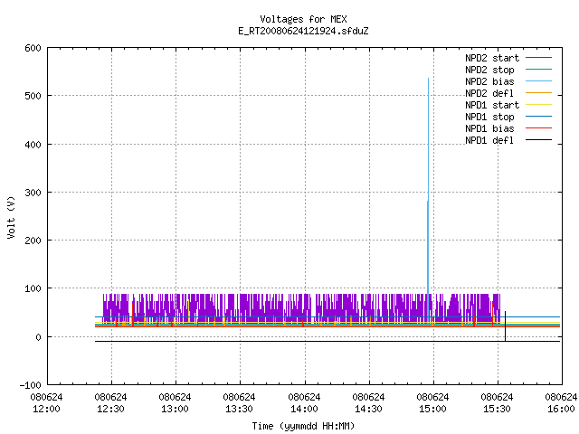Click the black NPD1 defl legend line
Viewport: 579px width, 434px height.
539,140
